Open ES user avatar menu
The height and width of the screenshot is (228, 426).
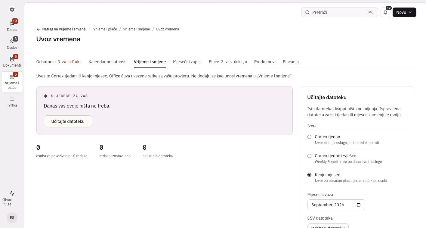tap(12, 217)
